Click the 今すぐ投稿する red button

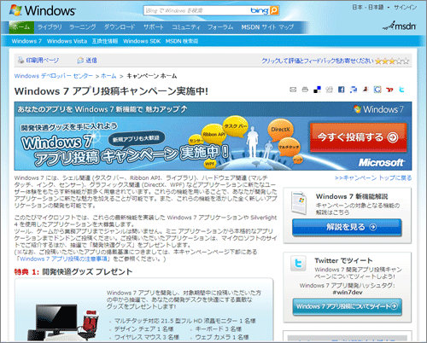click(359, 137)
